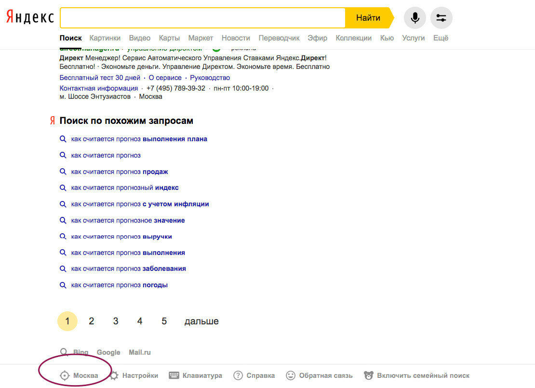Select the Переводчик tab
The width and height of the screenshot is (535, 388).
[279, 38]
